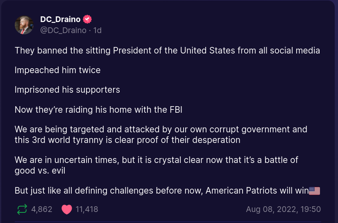The height and width of the screenshot is (223, 338).
Task: Click the American flag emoji
Action: pos(314,191)
